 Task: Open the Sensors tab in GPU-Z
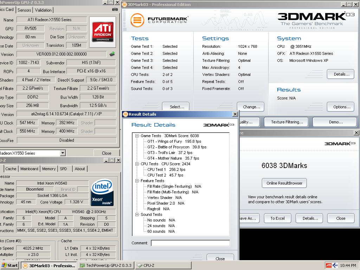pos(24,10)
